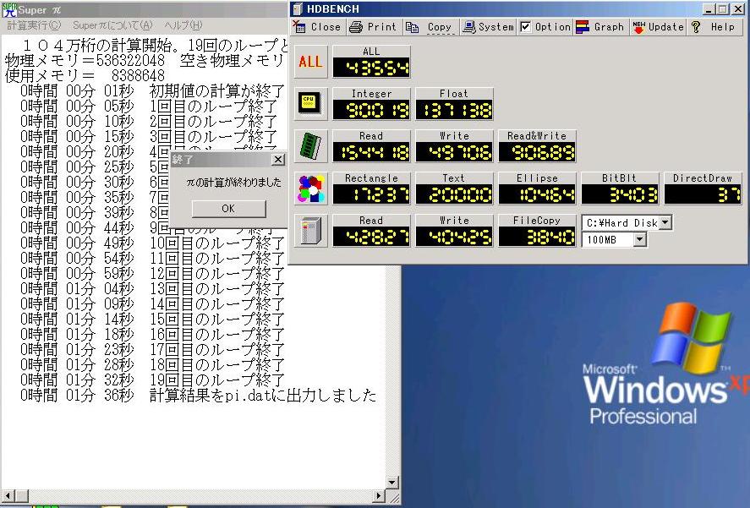Click the BitBlt score 3403
This screenshot has width=750, height=508.
620,194
